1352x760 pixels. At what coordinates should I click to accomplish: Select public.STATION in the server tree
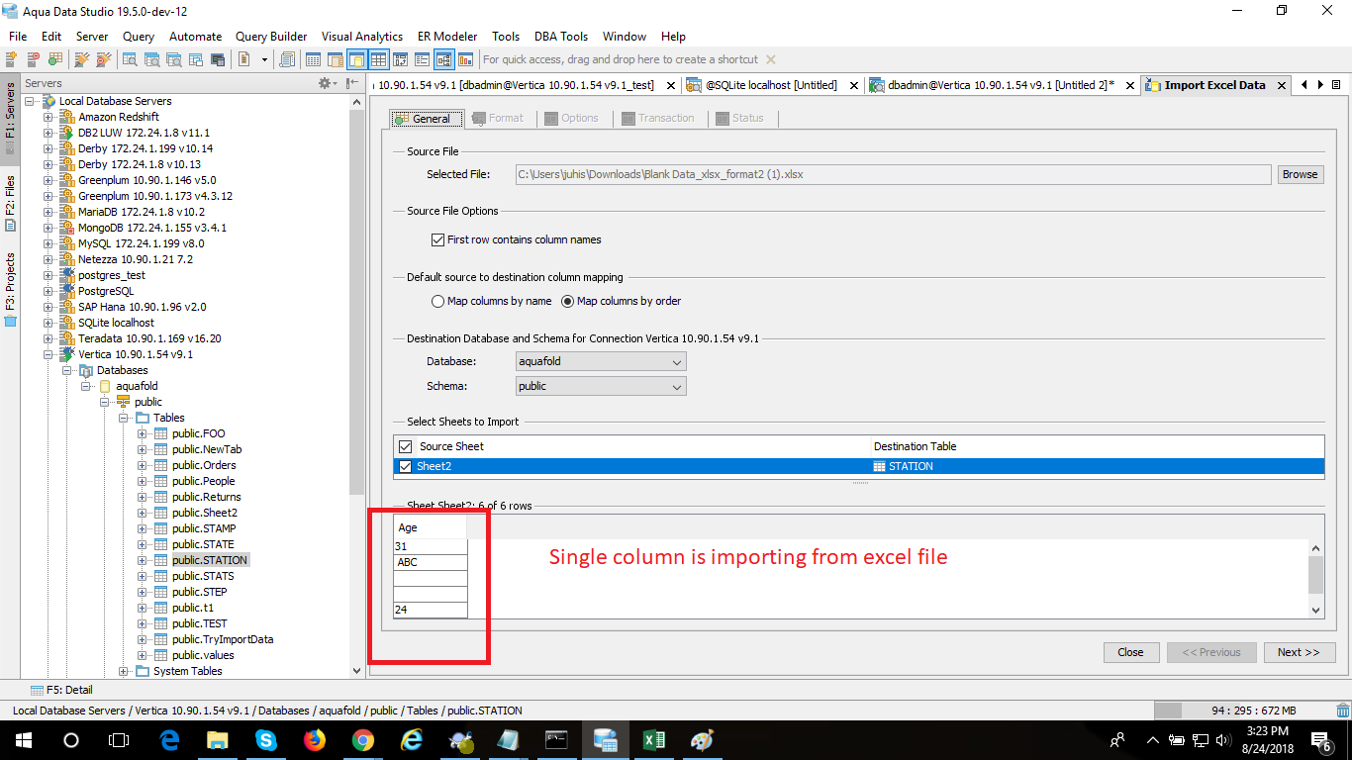pyautogui.click(x=210, y=560)
